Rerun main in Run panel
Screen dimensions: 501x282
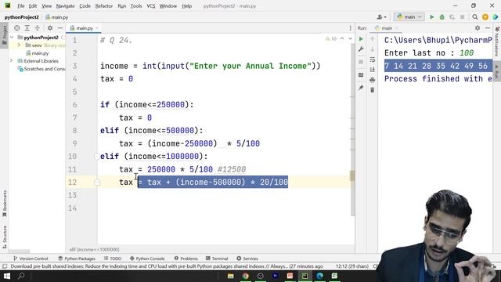pyautogui.click(x=361, y=39)
